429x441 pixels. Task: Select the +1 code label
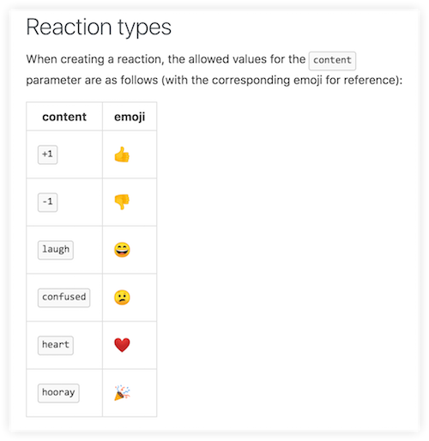point(47,154)
